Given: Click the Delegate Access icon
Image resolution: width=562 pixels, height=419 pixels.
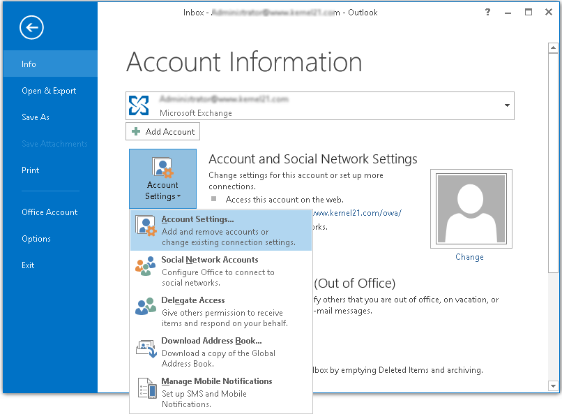Looking at the screenshot, I should (x=146, y=307).
